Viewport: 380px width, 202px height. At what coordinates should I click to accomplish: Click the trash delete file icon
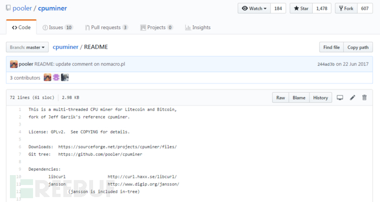364,98
